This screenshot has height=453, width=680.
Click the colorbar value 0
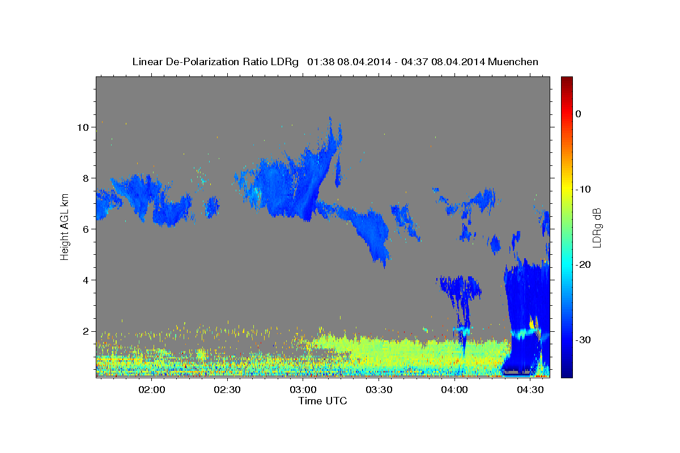579,114
